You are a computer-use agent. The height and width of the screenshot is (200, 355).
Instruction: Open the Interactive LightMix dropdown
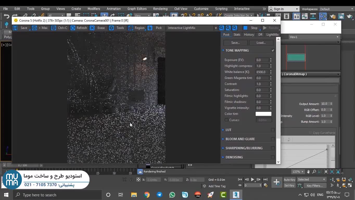[192, 28]
